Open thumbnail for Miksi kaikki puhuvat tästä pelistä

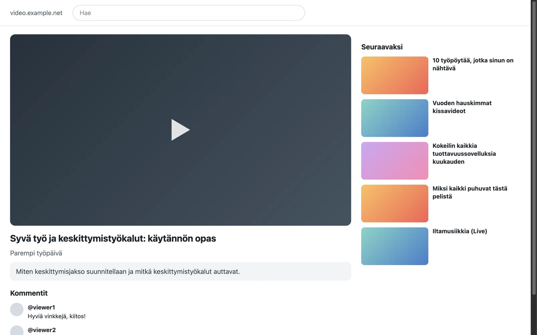[x=395, y=203]
